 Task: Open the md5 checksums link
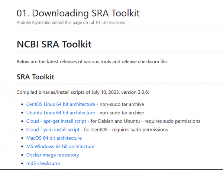(x=43, y=163)
